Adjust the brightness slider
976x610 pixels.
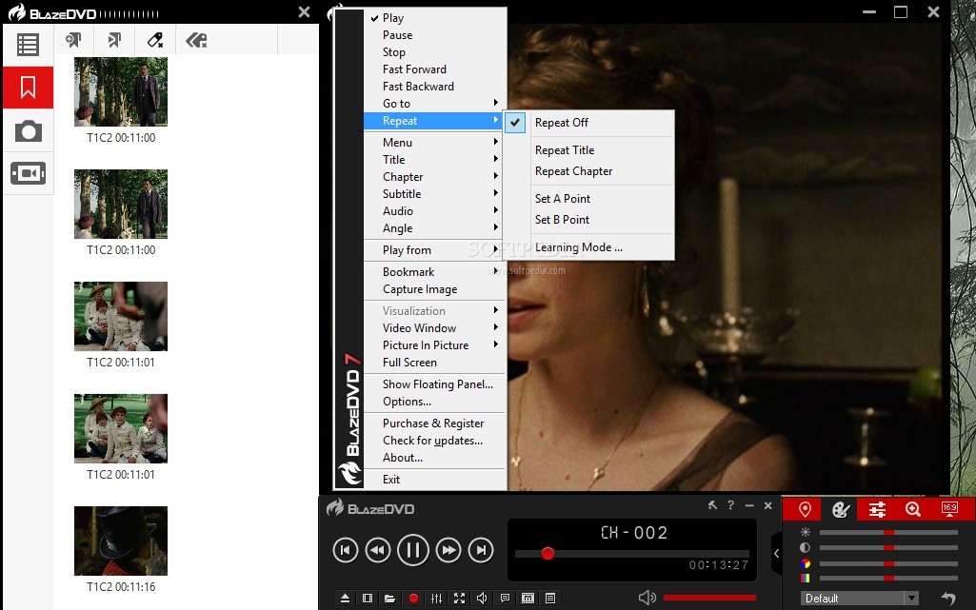[x=888, y=532]
